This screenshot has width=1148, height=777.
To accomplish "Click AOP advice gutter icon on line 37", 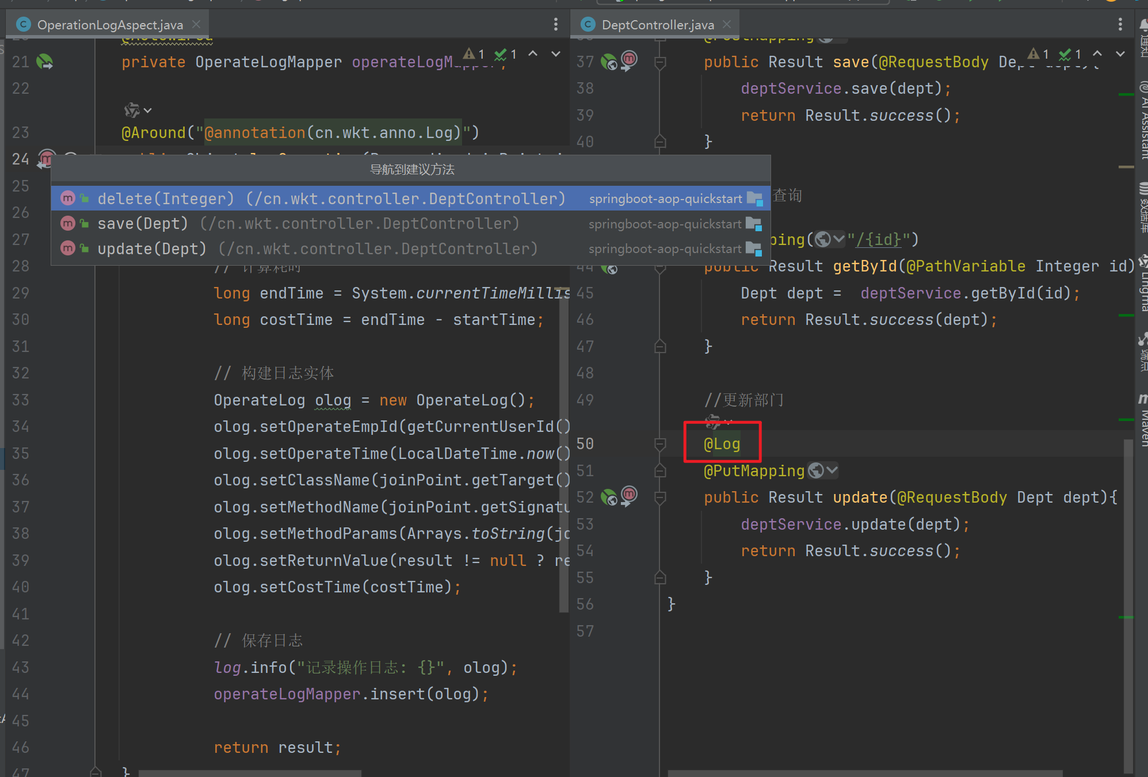I will coord(630,59).
